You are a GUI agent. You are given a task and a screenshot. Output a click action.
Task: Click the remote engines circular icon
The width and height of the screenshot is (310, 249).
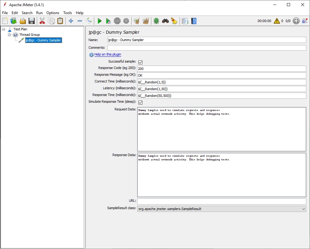tap(296, 21)
